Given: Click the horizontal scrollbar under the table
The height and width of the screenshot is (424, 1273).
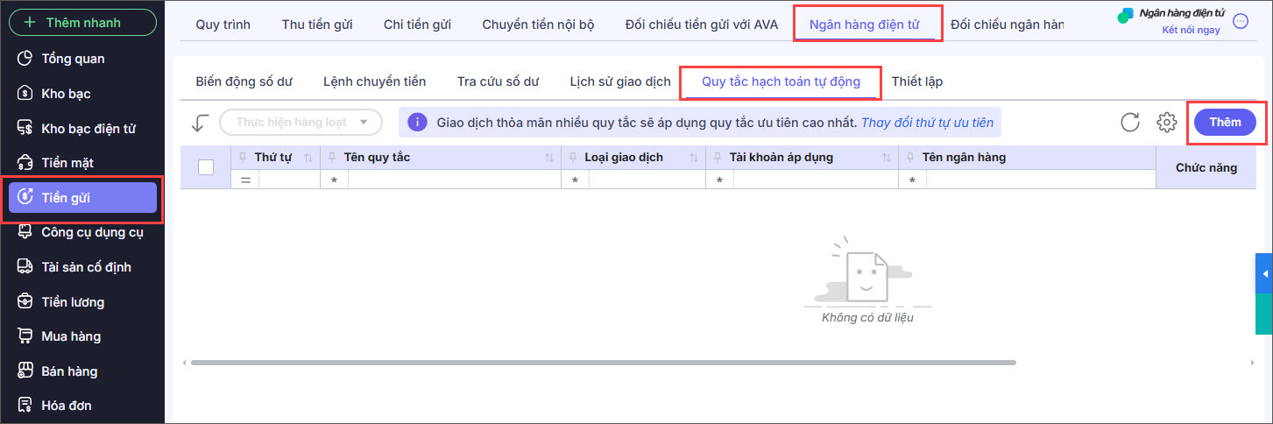Looking at the screenshot, I should click(603, 362).
